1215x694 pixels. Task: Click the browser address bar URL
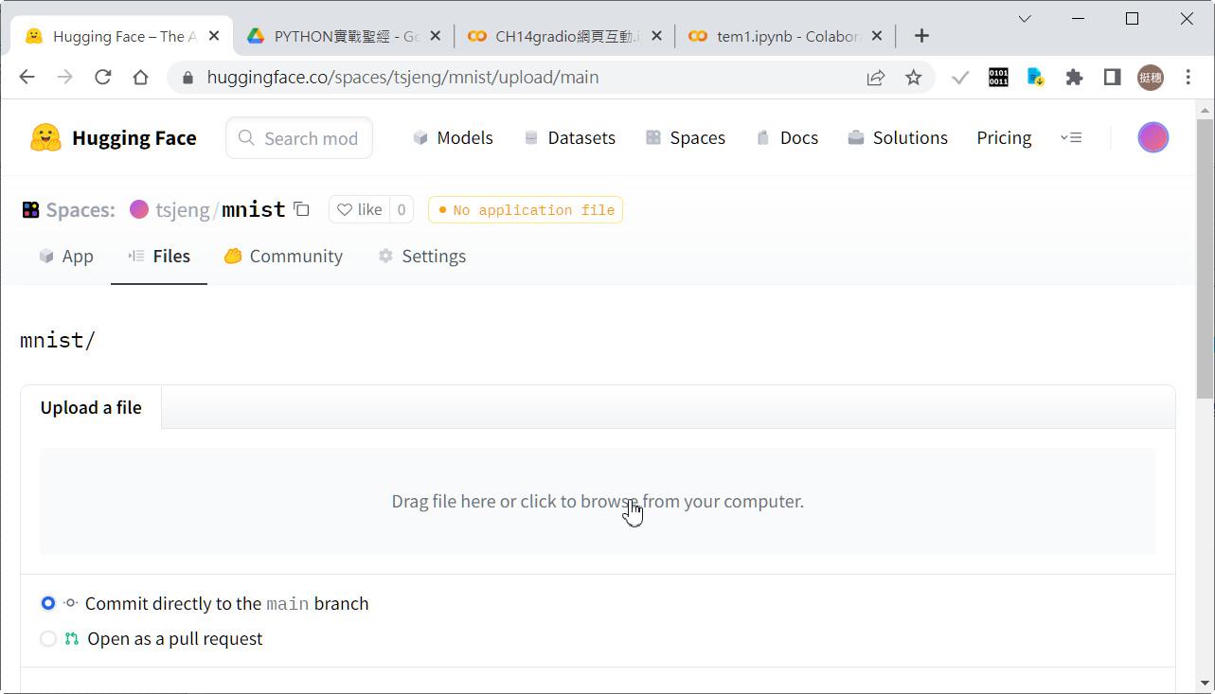point(402,78)
